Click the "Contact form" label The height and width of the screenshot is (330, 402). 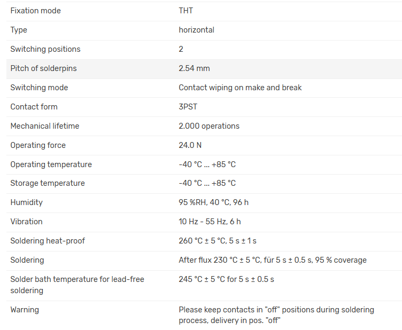coord(34,107)
